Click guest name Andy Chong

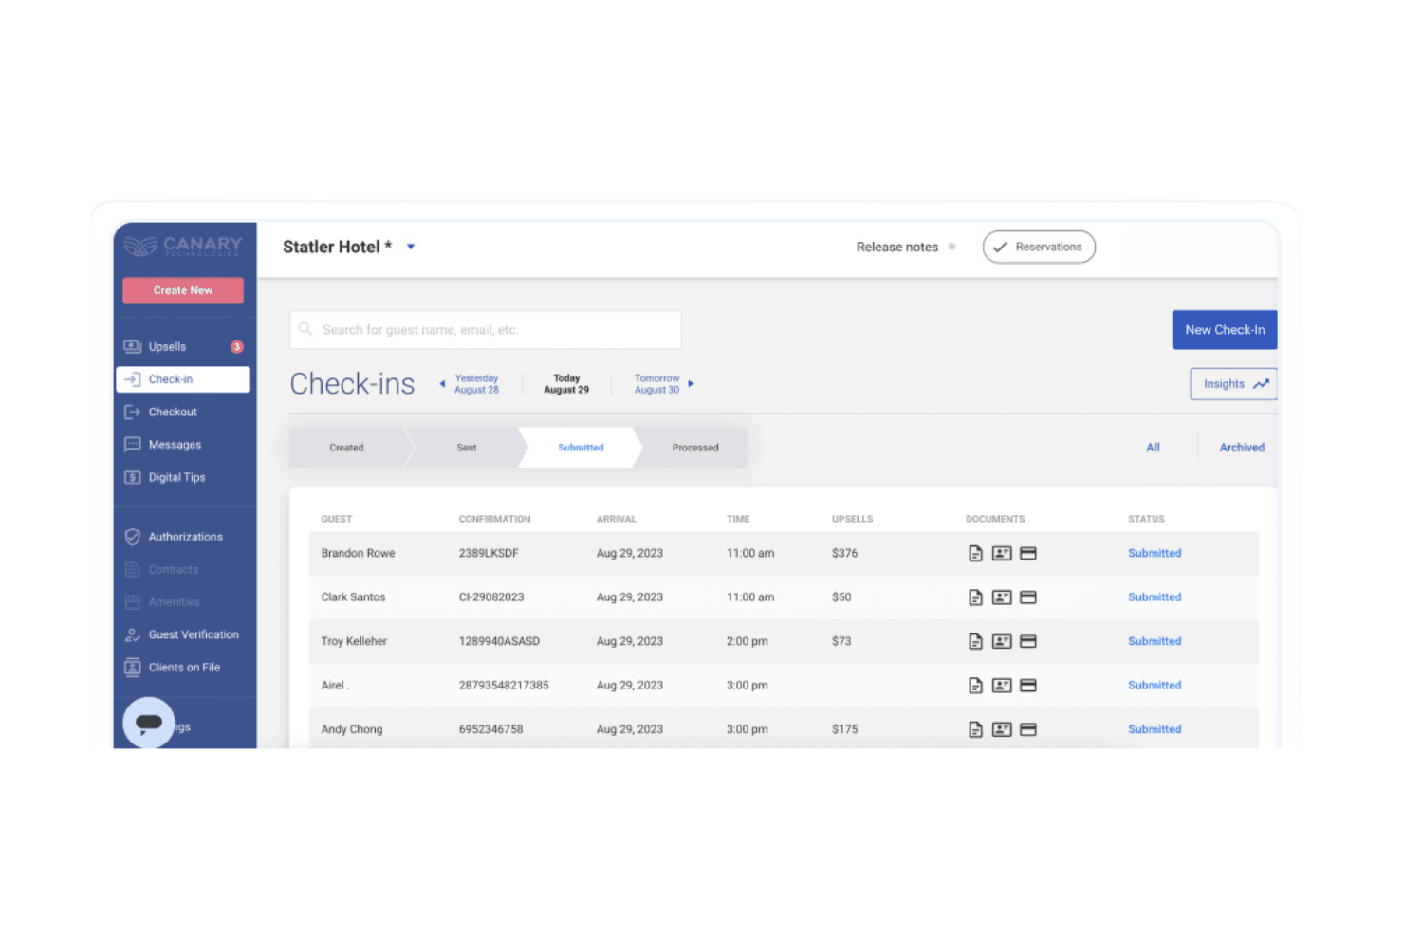point(352,729)
